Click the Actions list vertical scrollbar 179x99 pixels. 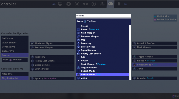click(130, 52)
